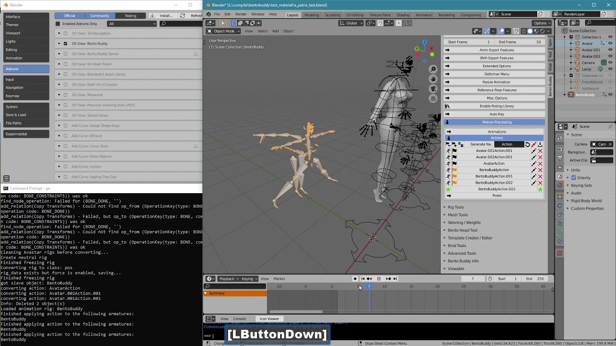Click the zoom magnifier icon in the viewport
The image size is (616, 346).
pos(433,69)
